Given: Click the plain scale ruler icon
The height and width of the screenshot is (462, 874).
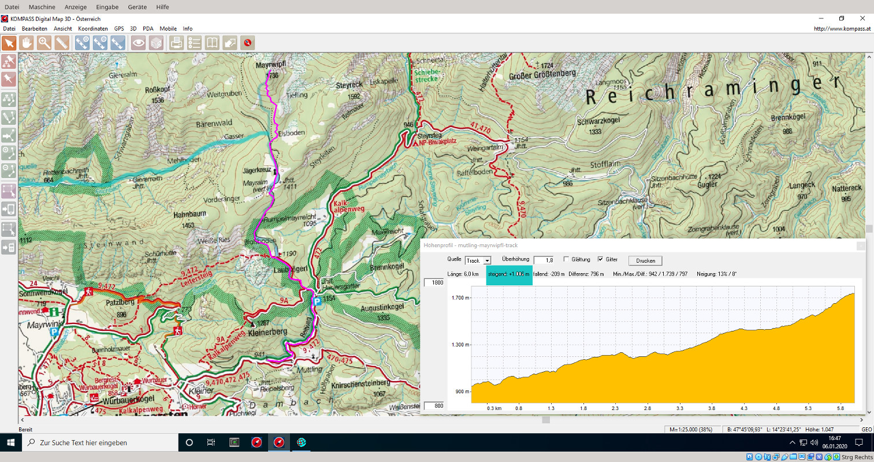Looking at the screenshot, I should (x=118, y=43).
